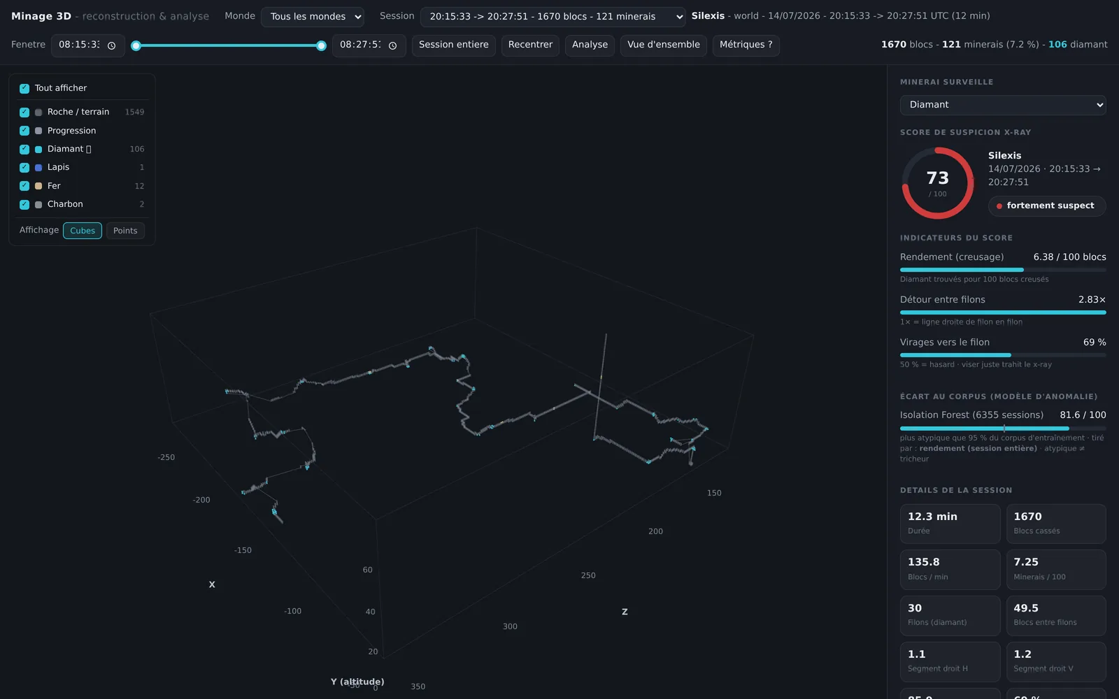Click the Fenetre start time field
Viewport: 1119px width, 699px height.
tap(88, 45)
